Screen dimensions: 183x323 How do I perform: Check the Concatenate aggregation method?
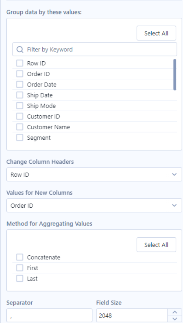pyautogui.click(x=20, y=257)
